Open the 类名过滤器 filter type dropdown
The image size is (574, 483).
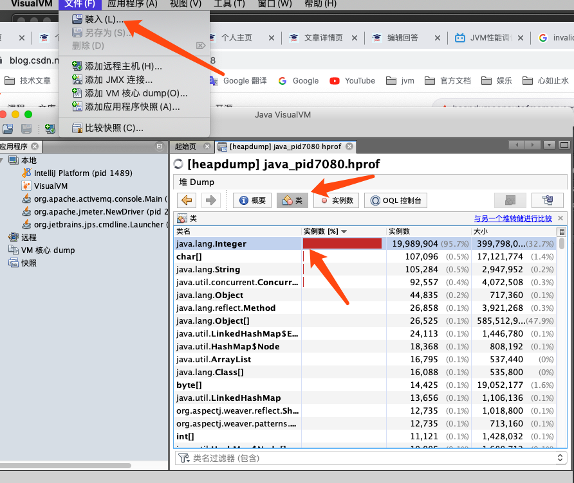[183, 458]
